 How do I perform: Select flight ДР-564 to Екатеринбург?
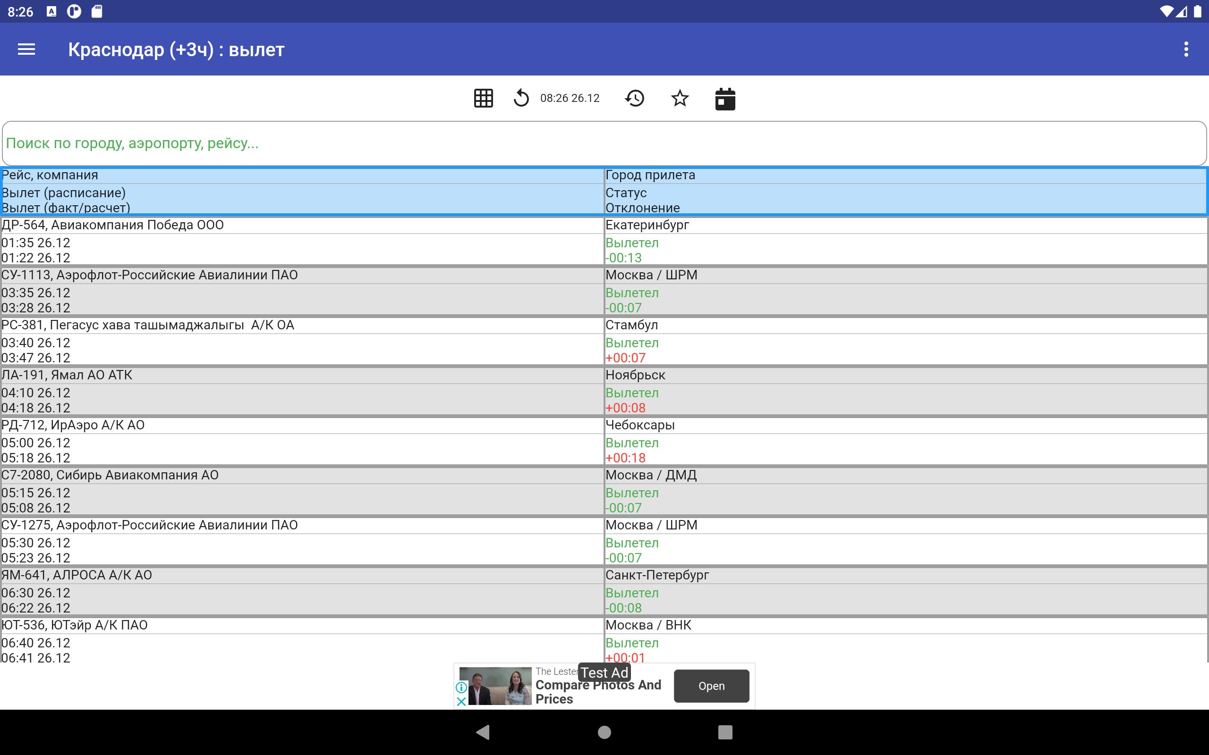[x=302, y=242]
